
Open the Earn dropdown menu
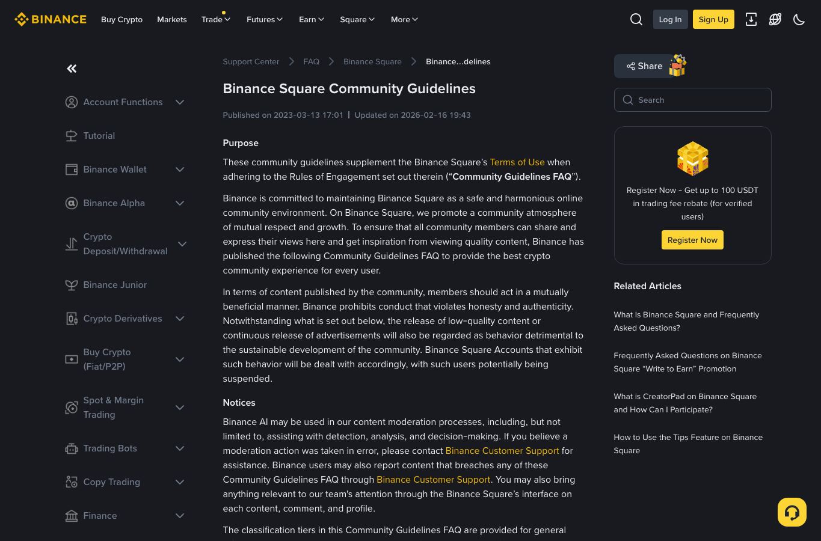tap(312, 19)
